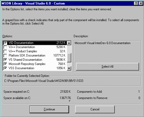Tick the Platform SDK Documentation checkbox

(5, 55)
